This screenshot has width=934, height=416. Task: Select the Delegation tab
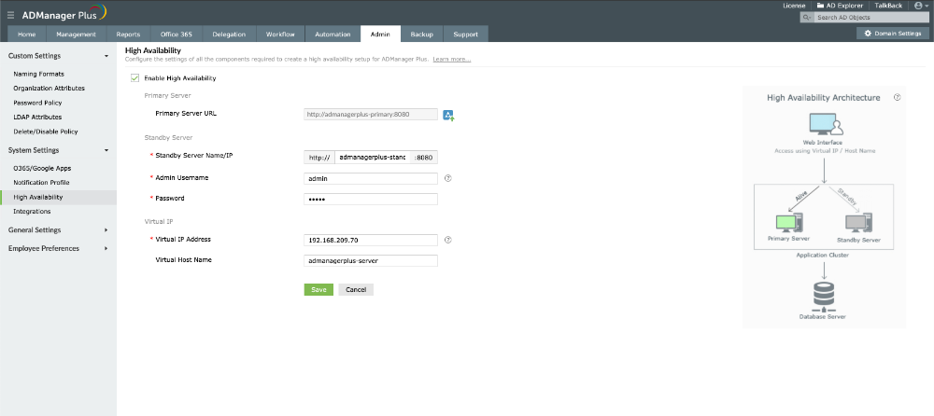click(230, 34)
